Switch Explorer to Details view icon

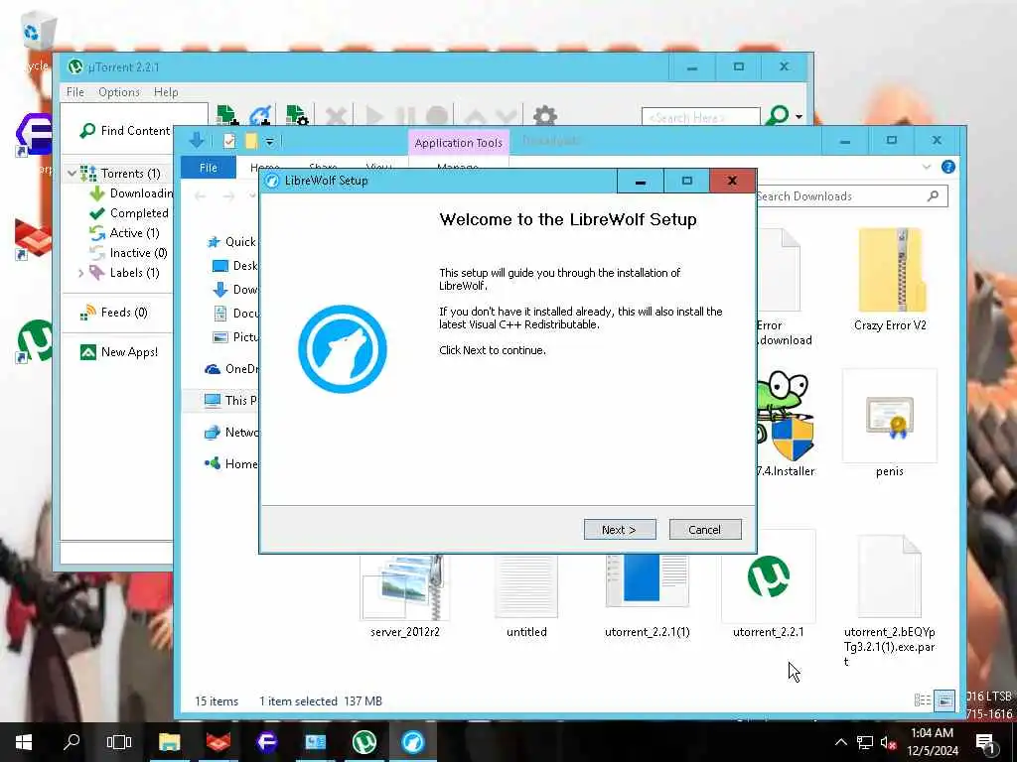(923, 700)
